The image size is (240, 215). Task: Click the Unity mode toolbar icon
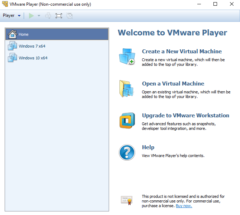[70, 16]
